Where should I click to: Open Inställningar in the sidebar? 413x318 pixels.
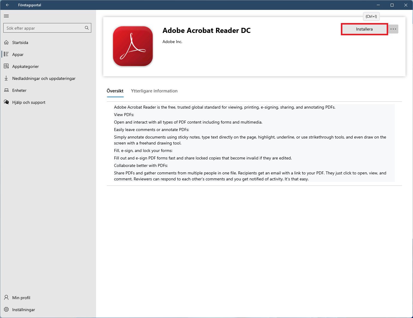48,310
